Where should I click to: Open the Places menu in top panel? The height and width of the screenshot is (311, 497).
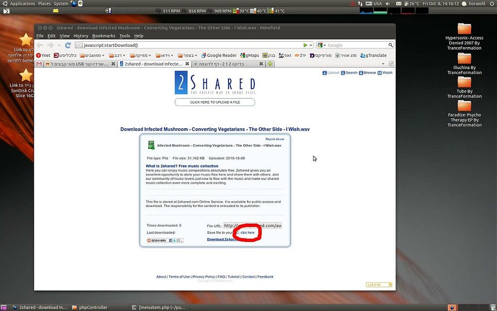(x=44, y=3)
